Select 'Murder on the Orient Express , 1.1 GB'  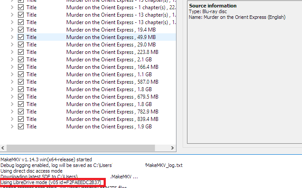pyautogui.click(x=109, y=74)
